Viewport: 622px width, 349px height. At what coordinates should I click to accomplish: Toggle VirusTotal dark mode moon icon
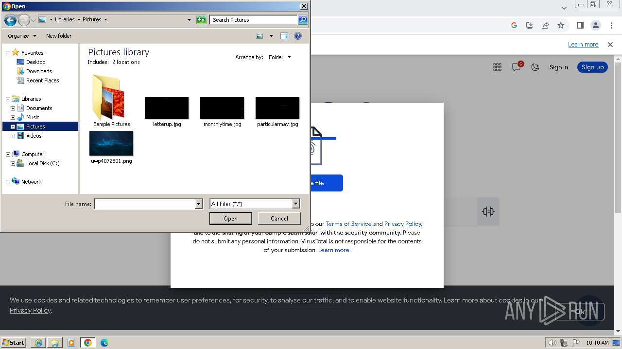(536, 67)
